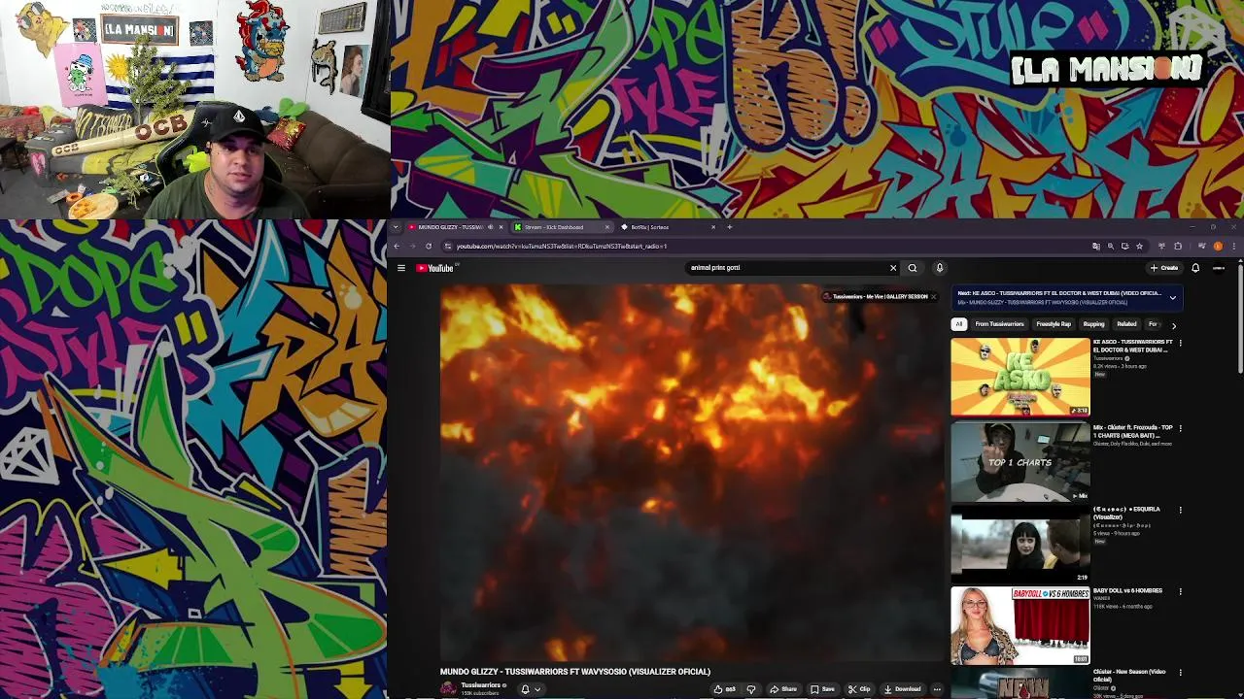Image resolution: width=1244 pixels, height=699 pixels.
Task: Visit the Tussiwarriors channel name link
Action: tap(480, 685)
